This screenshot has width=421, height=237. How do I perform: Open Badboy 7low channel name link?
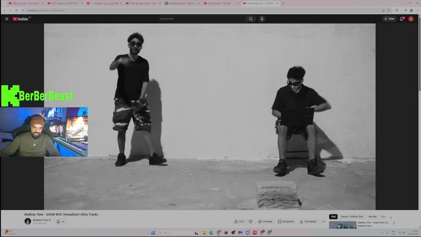(x=40, y=220)
